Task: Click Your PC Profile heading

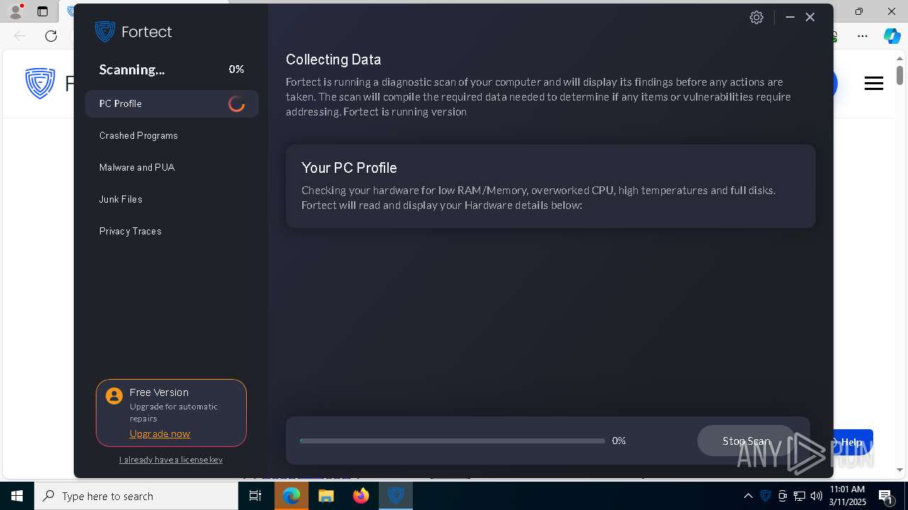Action: pos(349,168)
